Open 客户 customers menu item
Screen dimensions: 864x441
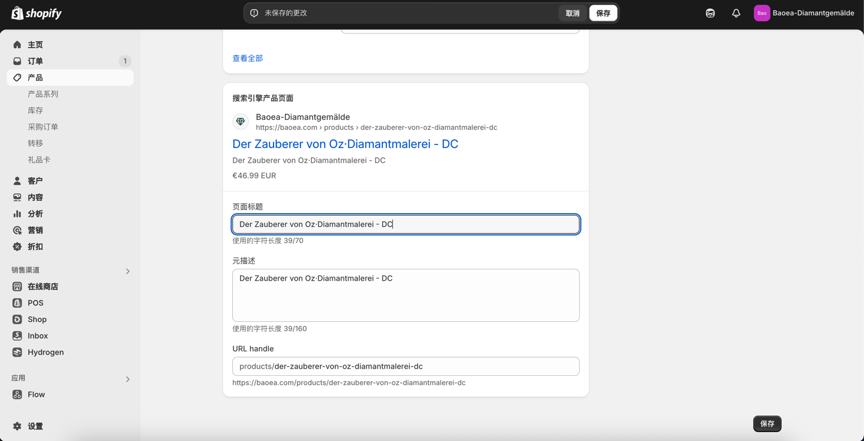[x=35, y=181]
